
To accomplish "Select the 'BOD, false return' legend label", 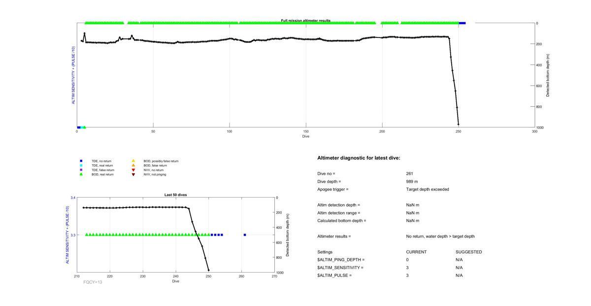I will coord(155,165).
